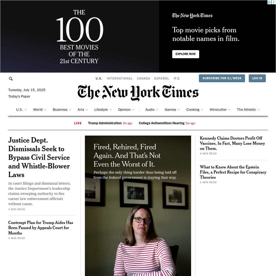
Task: Click the AdChoices icon on banner
Action: coord(269,2)
